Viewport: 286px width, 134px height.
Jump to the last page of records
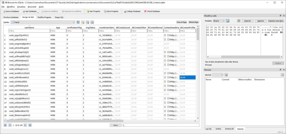[x=30, y=125]
